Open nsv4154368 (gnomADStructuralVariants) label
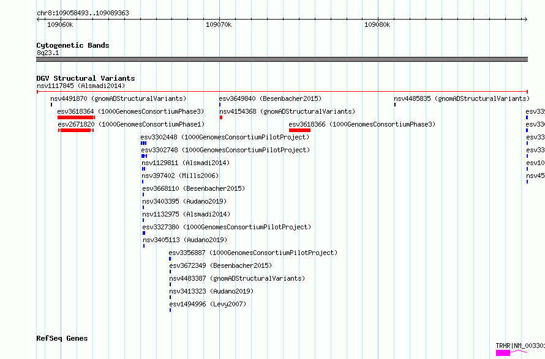545x359 pixels. pos(287,111)
